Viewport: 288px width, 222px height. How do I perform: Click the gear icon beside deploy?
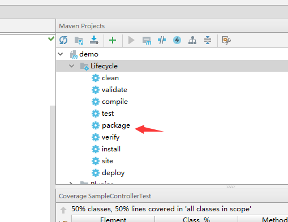click(x=96, y=173)
